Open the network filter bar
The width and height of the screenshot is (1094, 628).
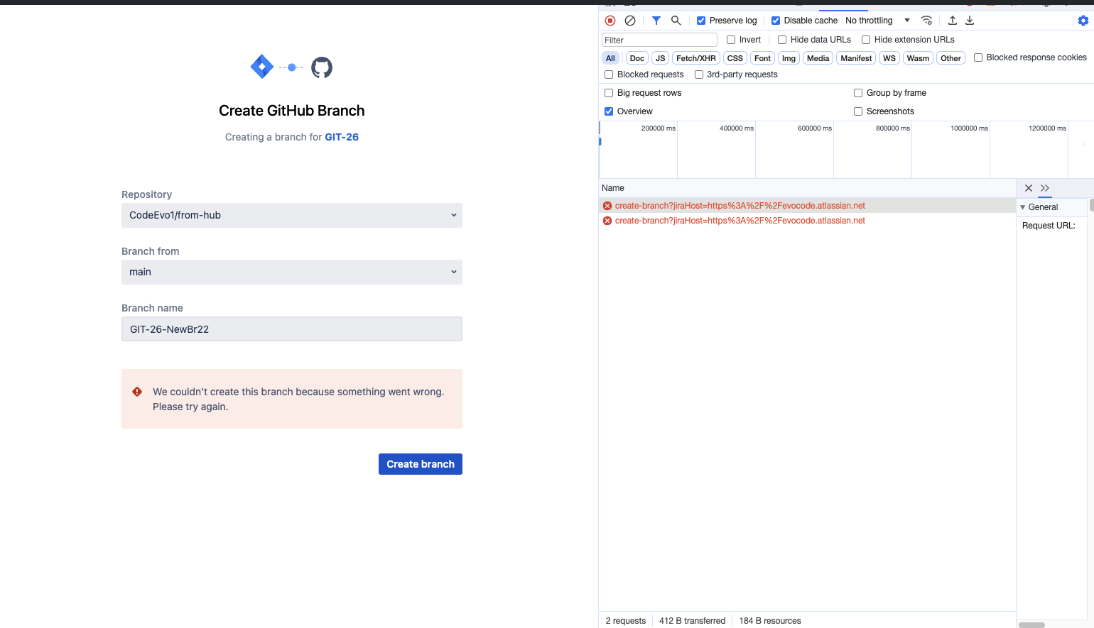[656, 20]
